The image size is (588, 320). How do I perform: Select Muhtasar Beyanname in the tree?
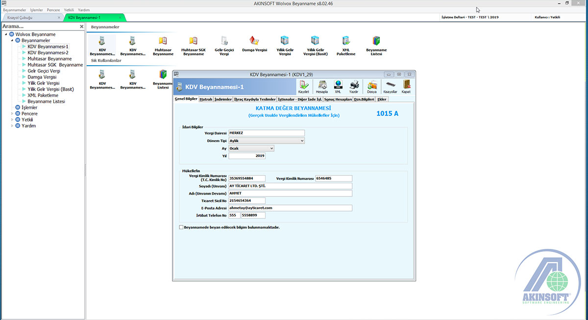[49, 59]
